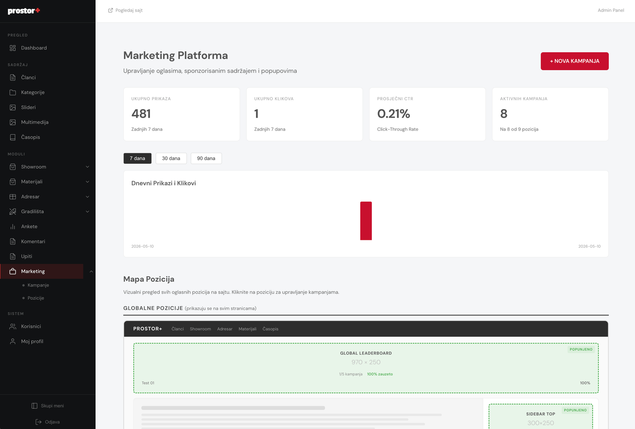
Task: Click the red bar in the daily chart
Action: [366, 221]
